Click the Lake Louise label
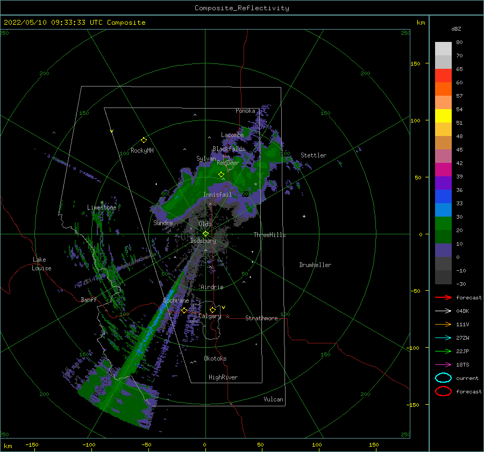Screen dimensions: 484x452 click(x=41, y=264)
